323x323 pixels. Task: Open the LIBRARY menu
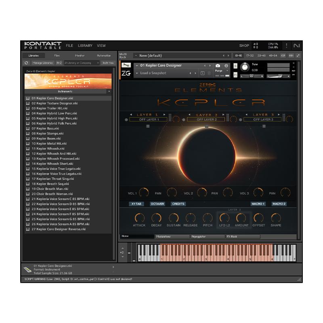(85, 46)
